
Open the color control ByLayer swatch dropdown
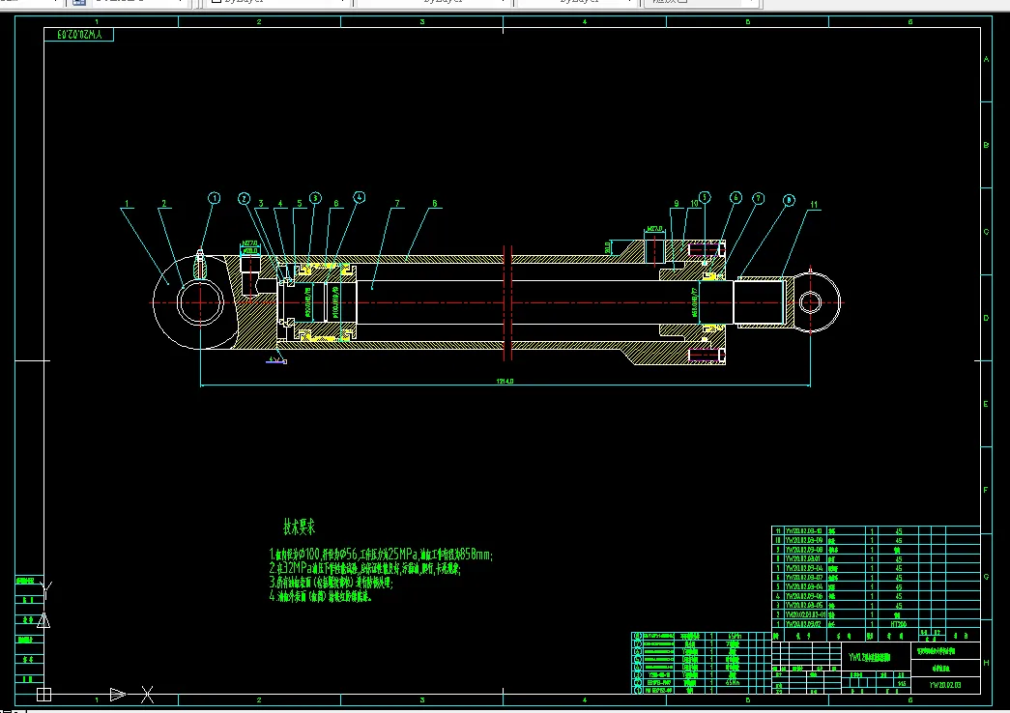(279, 3)
